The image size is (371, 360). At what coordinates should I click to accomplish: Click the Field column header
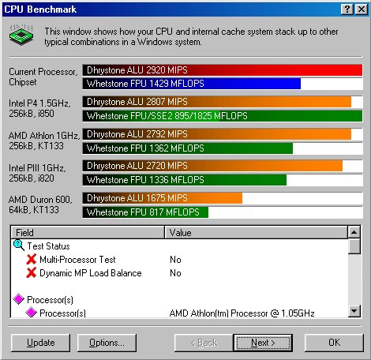tap(88, 232)
